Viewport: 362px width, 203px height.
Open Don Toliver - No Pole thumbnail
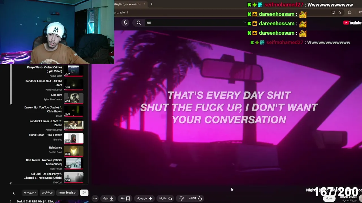coord(74,164)
